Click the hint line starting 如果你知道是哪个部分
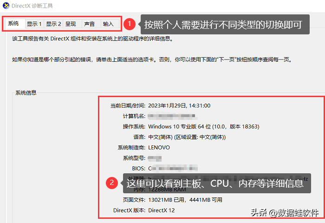This screenshot has height=223, width=325. point(152,60)
